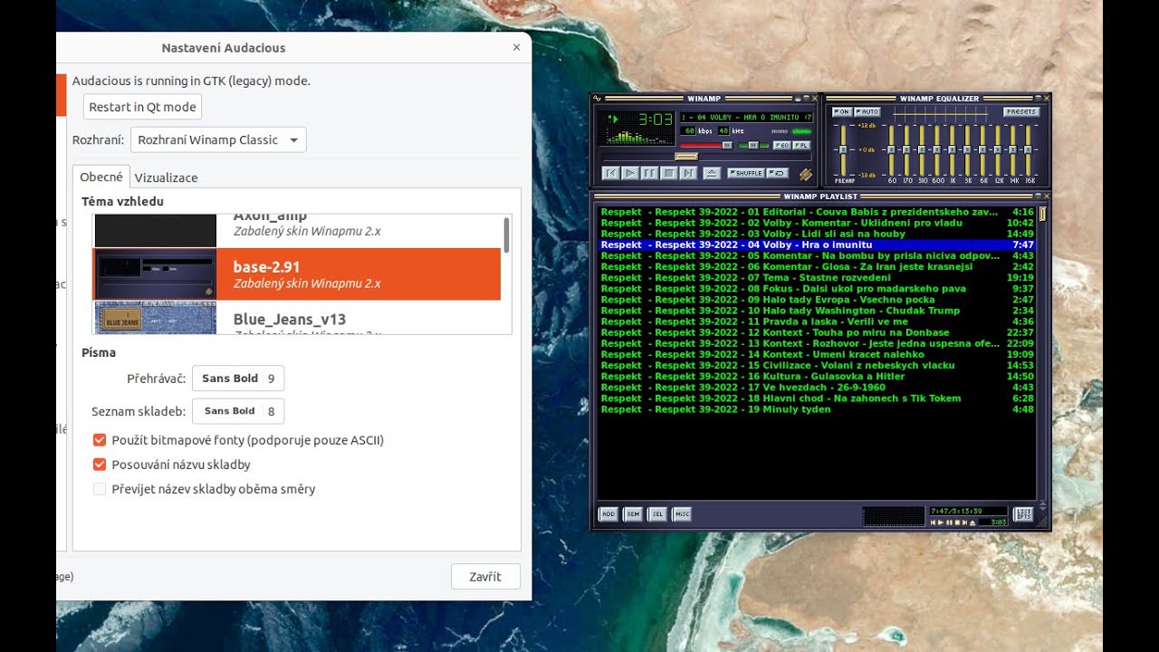The width and height of the screenshot is (1159, 652).
Task: Click Previous track button in Winamp
Action: tap(611, 173)
